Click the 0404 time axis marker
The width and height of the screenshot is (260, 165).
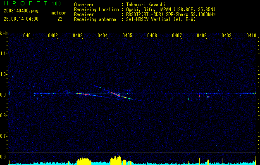103,35
